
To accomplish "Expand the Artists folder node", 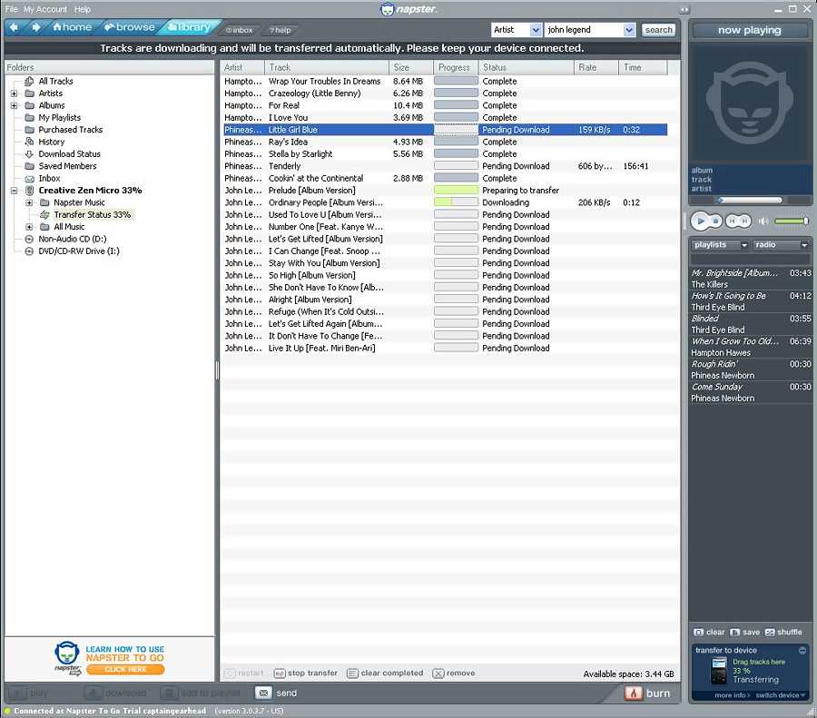I will (x=14, y=93).
